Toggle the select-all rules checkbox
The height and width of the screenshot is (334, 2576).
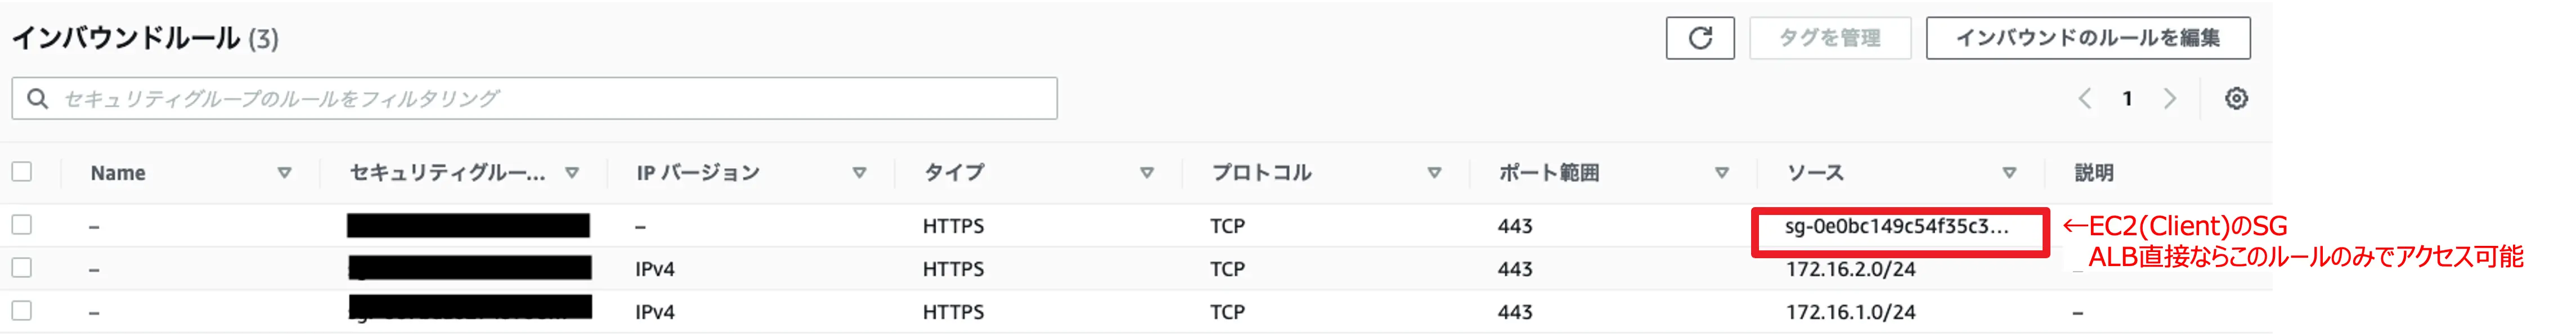pos(22,171)
